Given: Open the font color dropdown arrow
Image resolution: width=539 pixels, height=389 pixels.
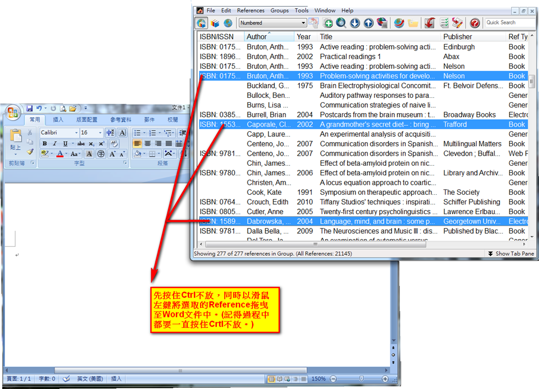Looking at the screenshot, I should [67, 154].
